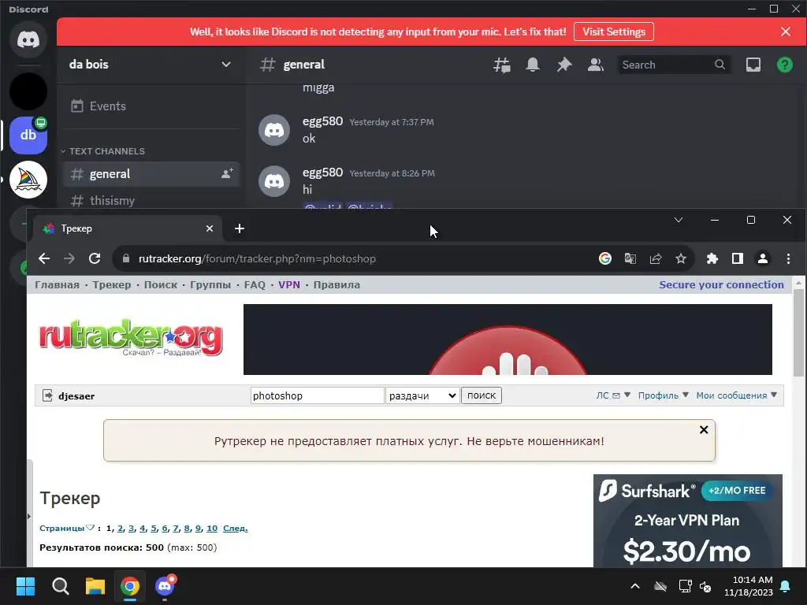
Task: Expand the da bois server menu
Action: (x=151, y=65)
